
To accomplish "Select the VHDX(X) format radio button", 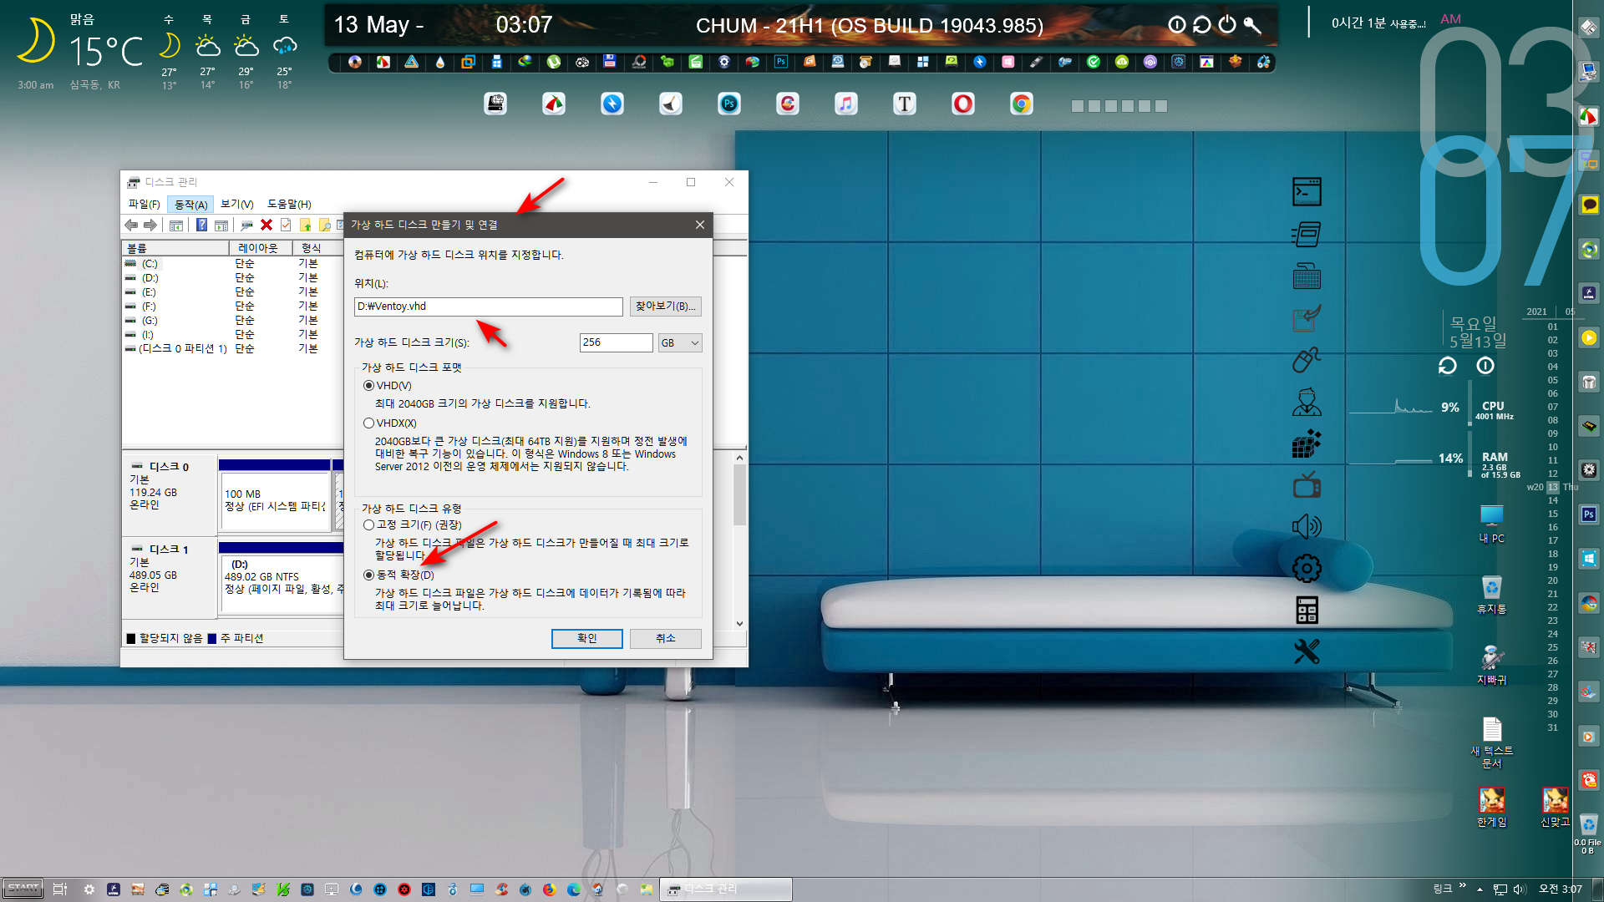I will (x=368, y=423).
